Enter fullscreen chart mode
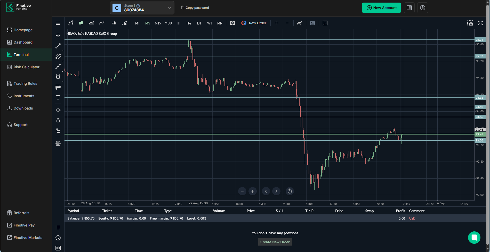 click(x=480, y=23)
